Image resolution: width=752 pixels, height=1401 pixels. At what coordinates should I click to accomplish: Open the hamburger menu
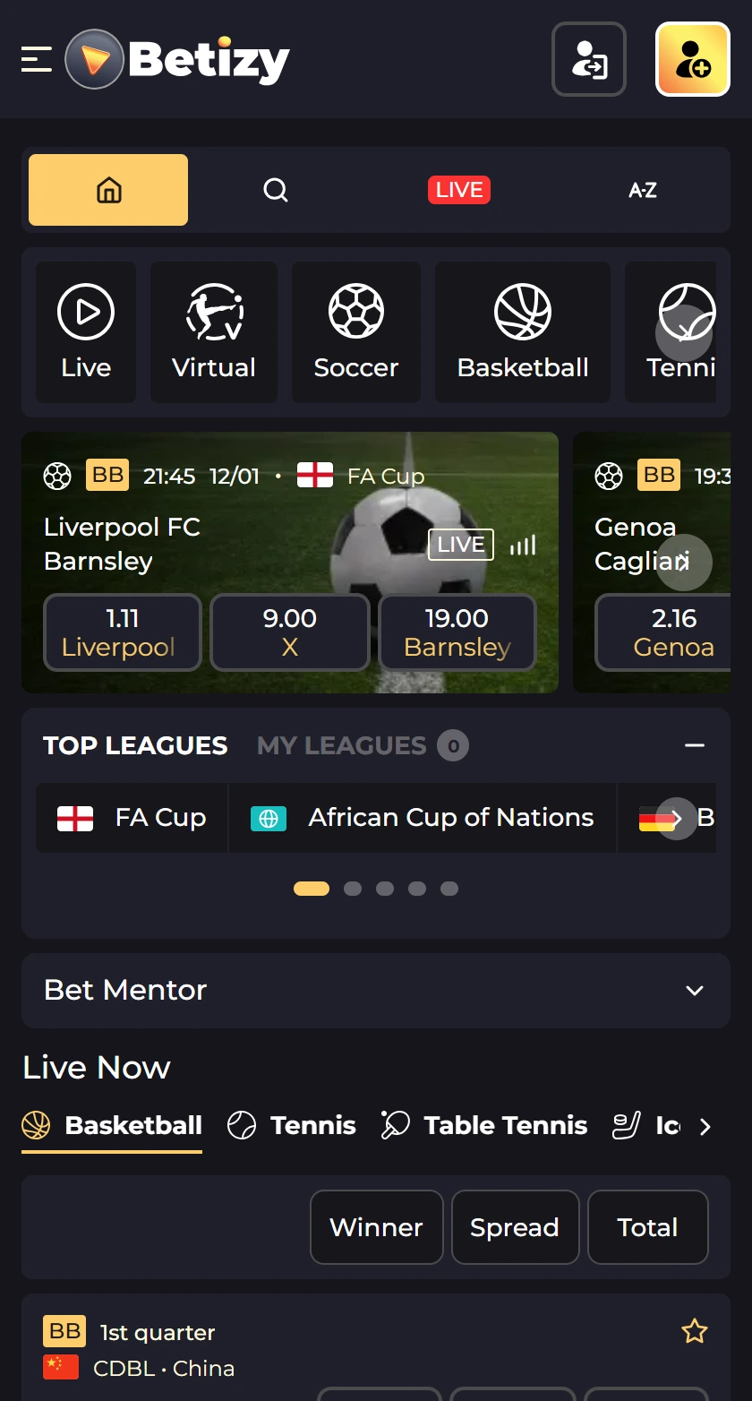(37, 60)
